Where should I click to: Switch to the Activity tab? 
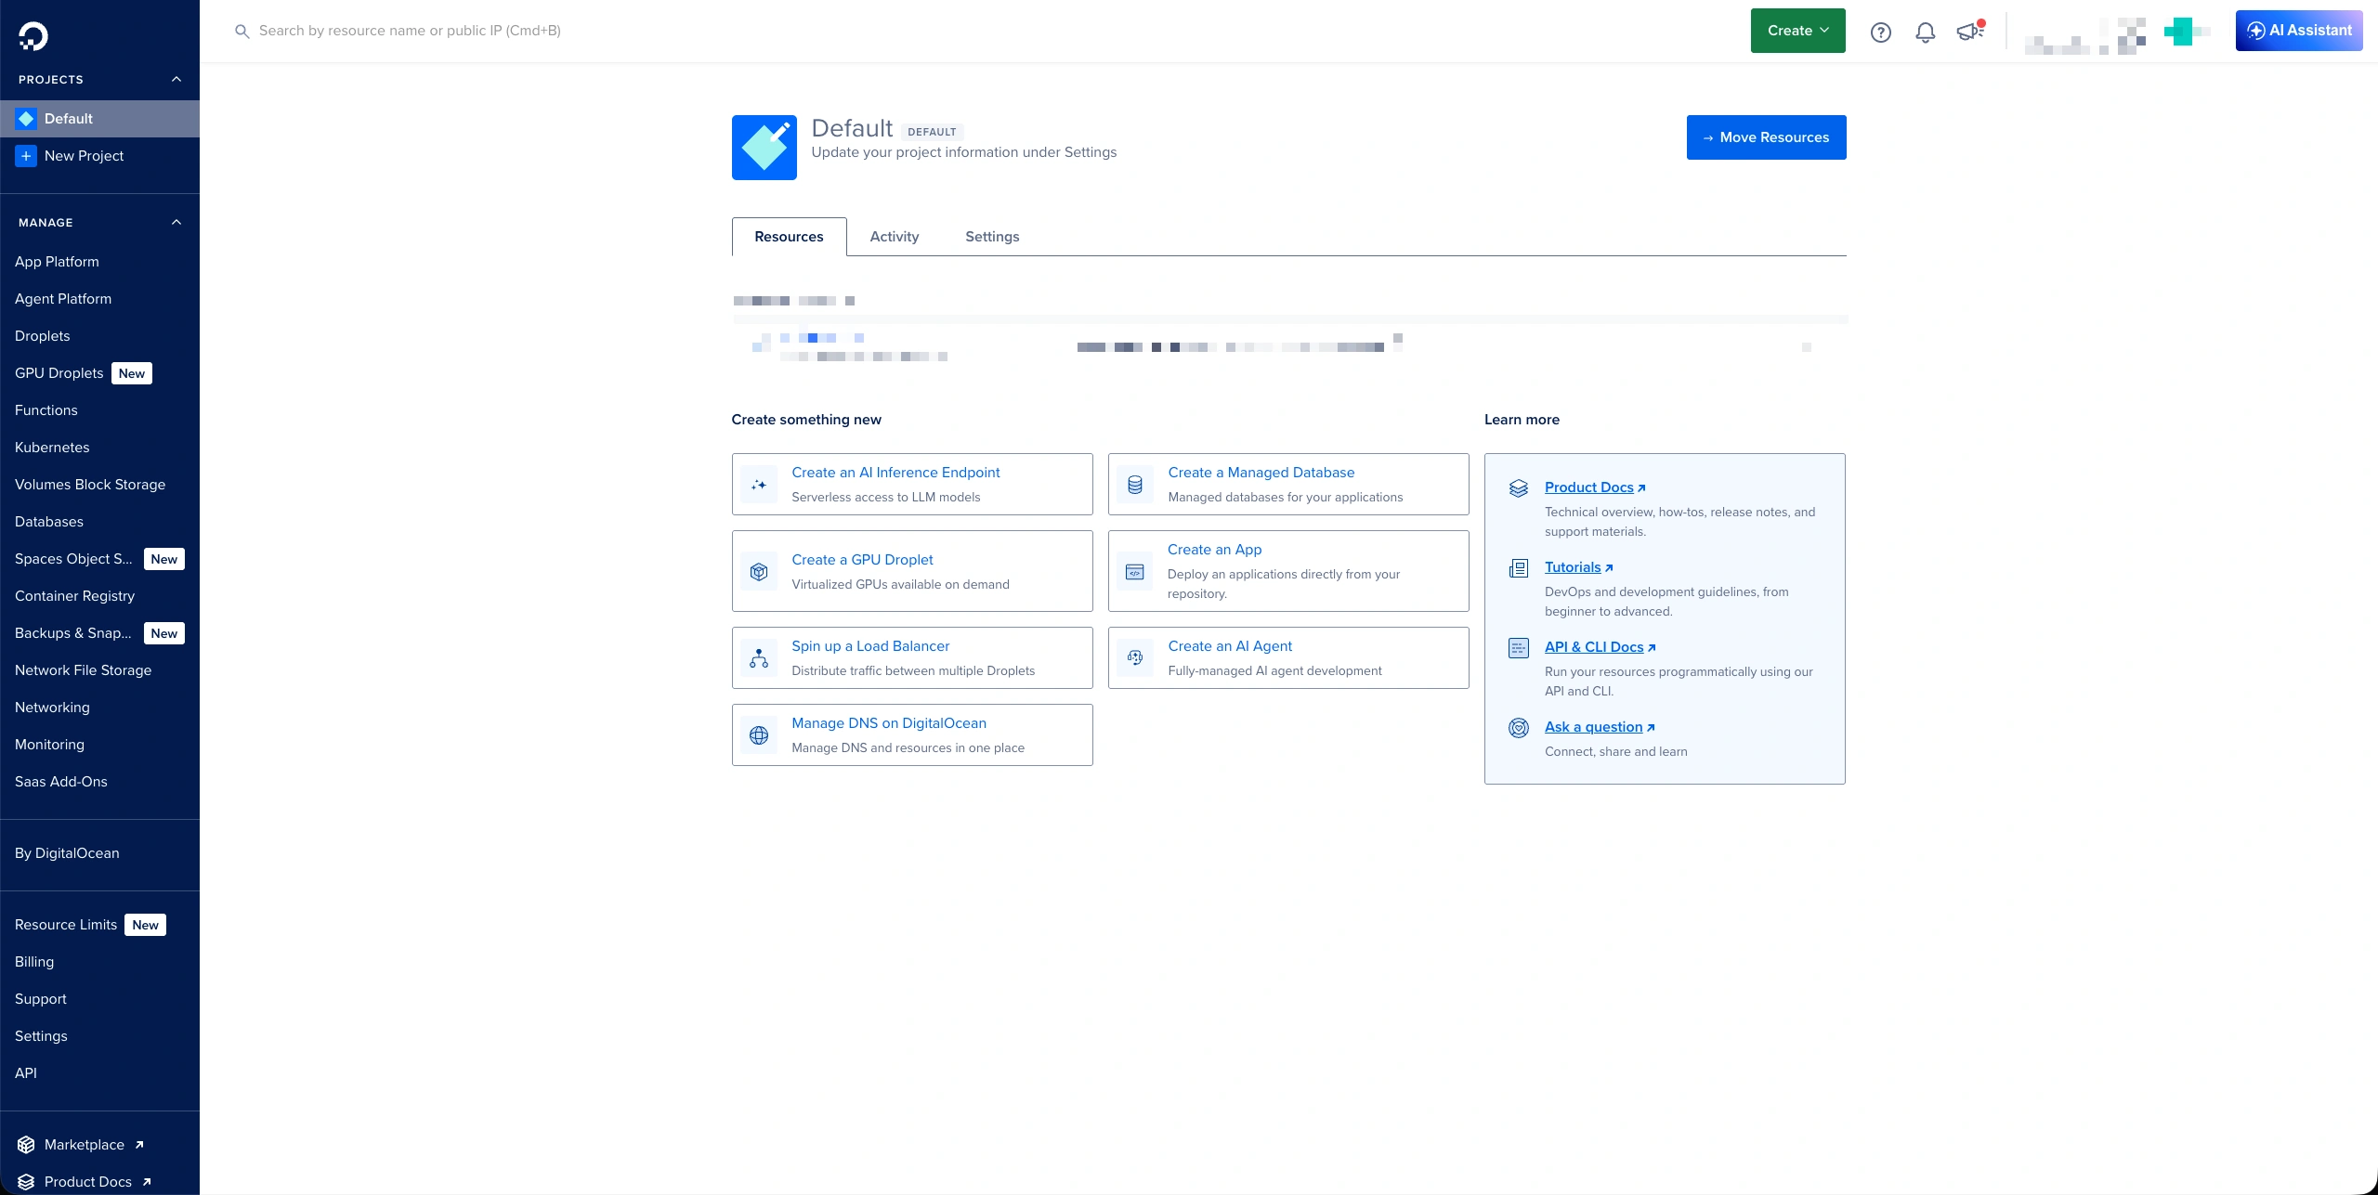click(894, 237)
